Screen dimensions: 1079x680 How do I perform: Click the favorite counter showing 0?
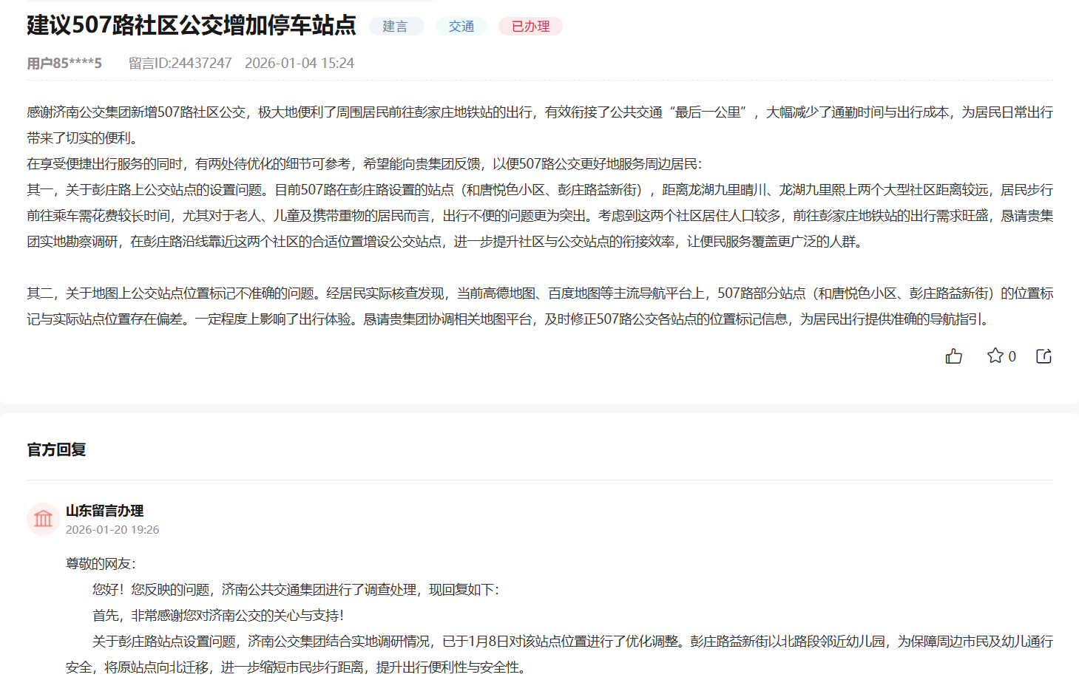click(x=1012, y=356)
